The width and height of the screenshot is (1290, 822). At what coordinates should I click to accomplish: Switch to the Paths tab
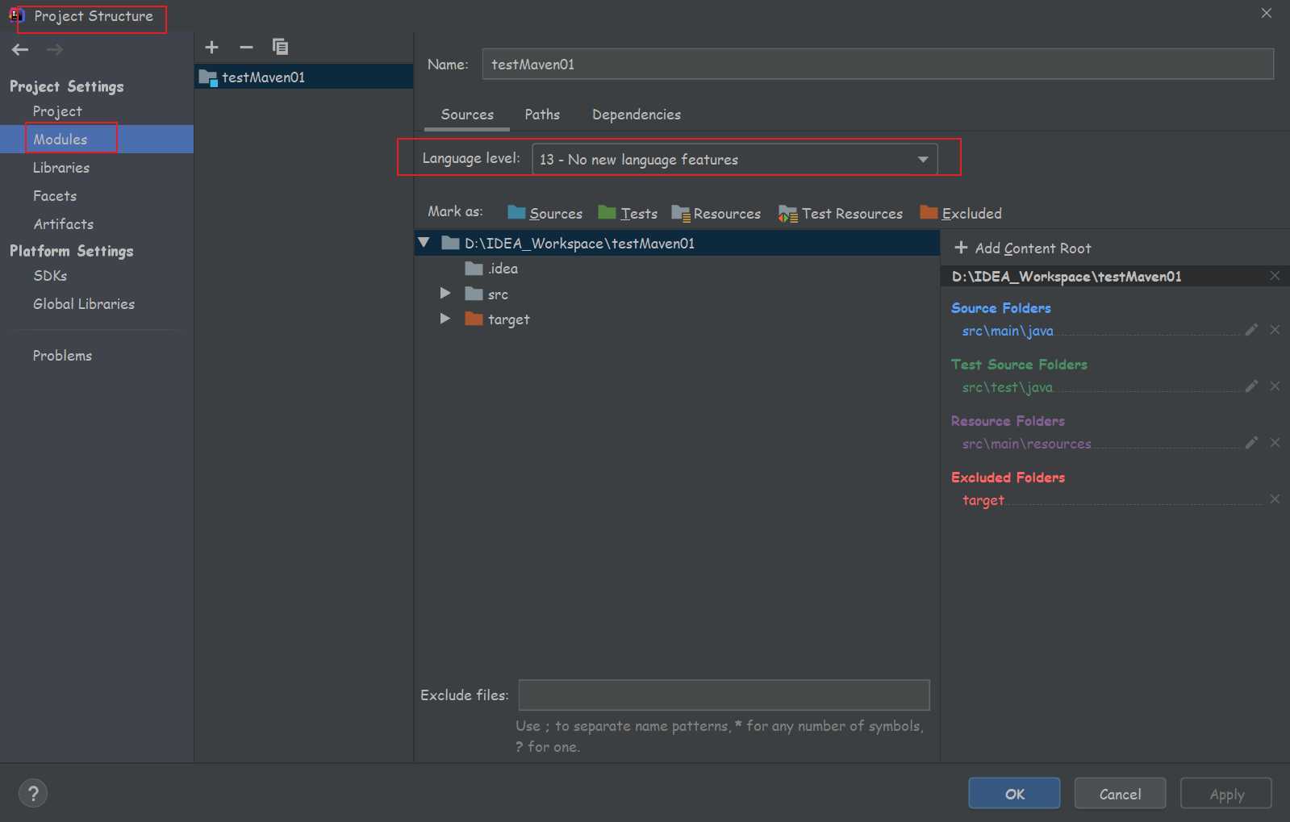tap(541, 115)
